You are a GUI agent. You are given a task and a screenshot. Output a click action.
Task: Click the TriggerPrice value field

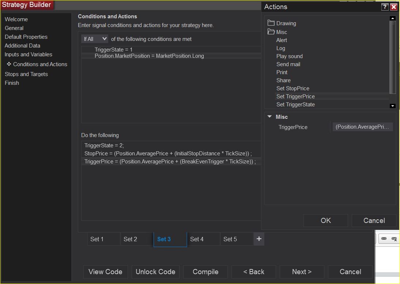coord(363,127)
